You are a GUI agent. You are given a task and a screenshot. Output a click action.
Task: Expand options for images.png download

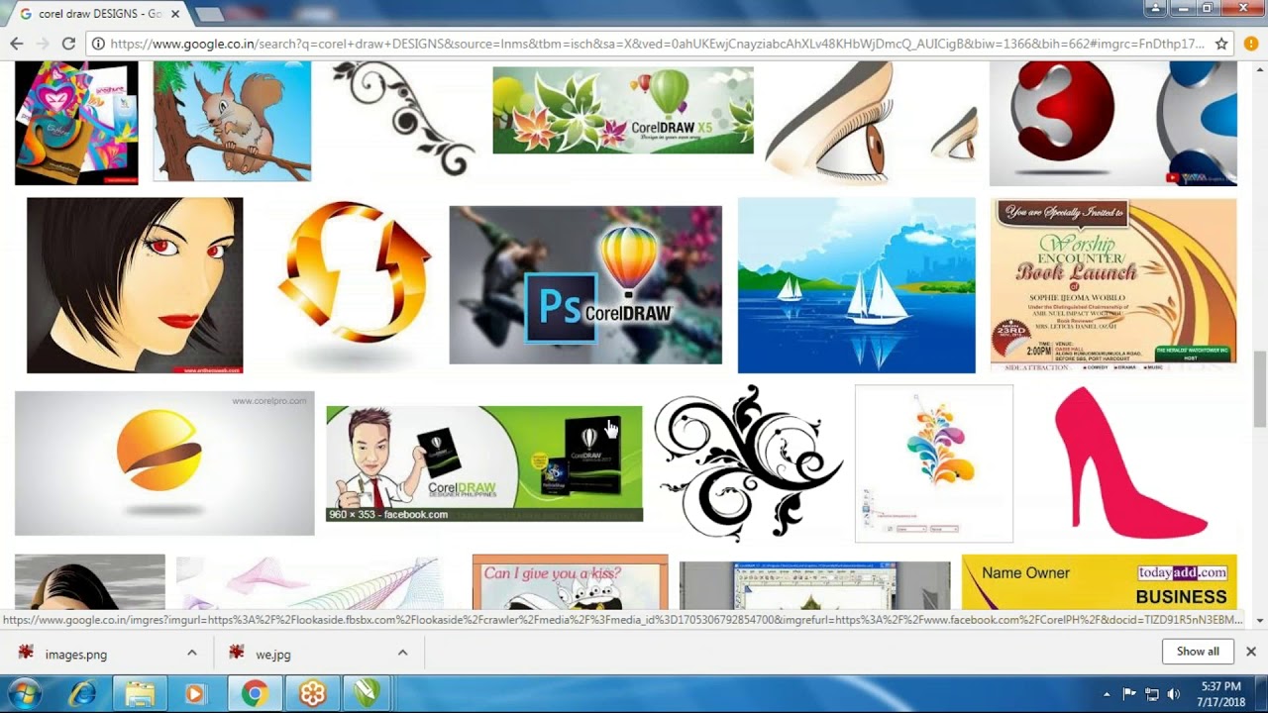point(192,653)
